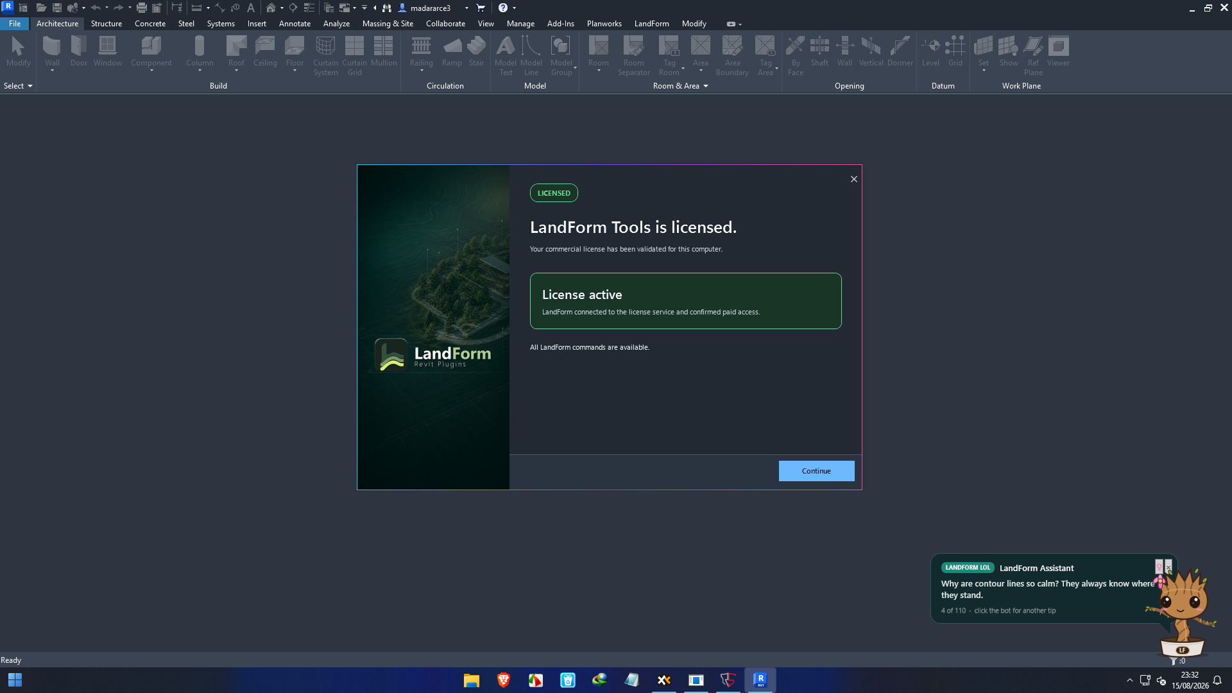Click the Open folder icon in toolbar
Image resolution: width=1232 pixels, height=693 pixels.
[x=41, y=8]
